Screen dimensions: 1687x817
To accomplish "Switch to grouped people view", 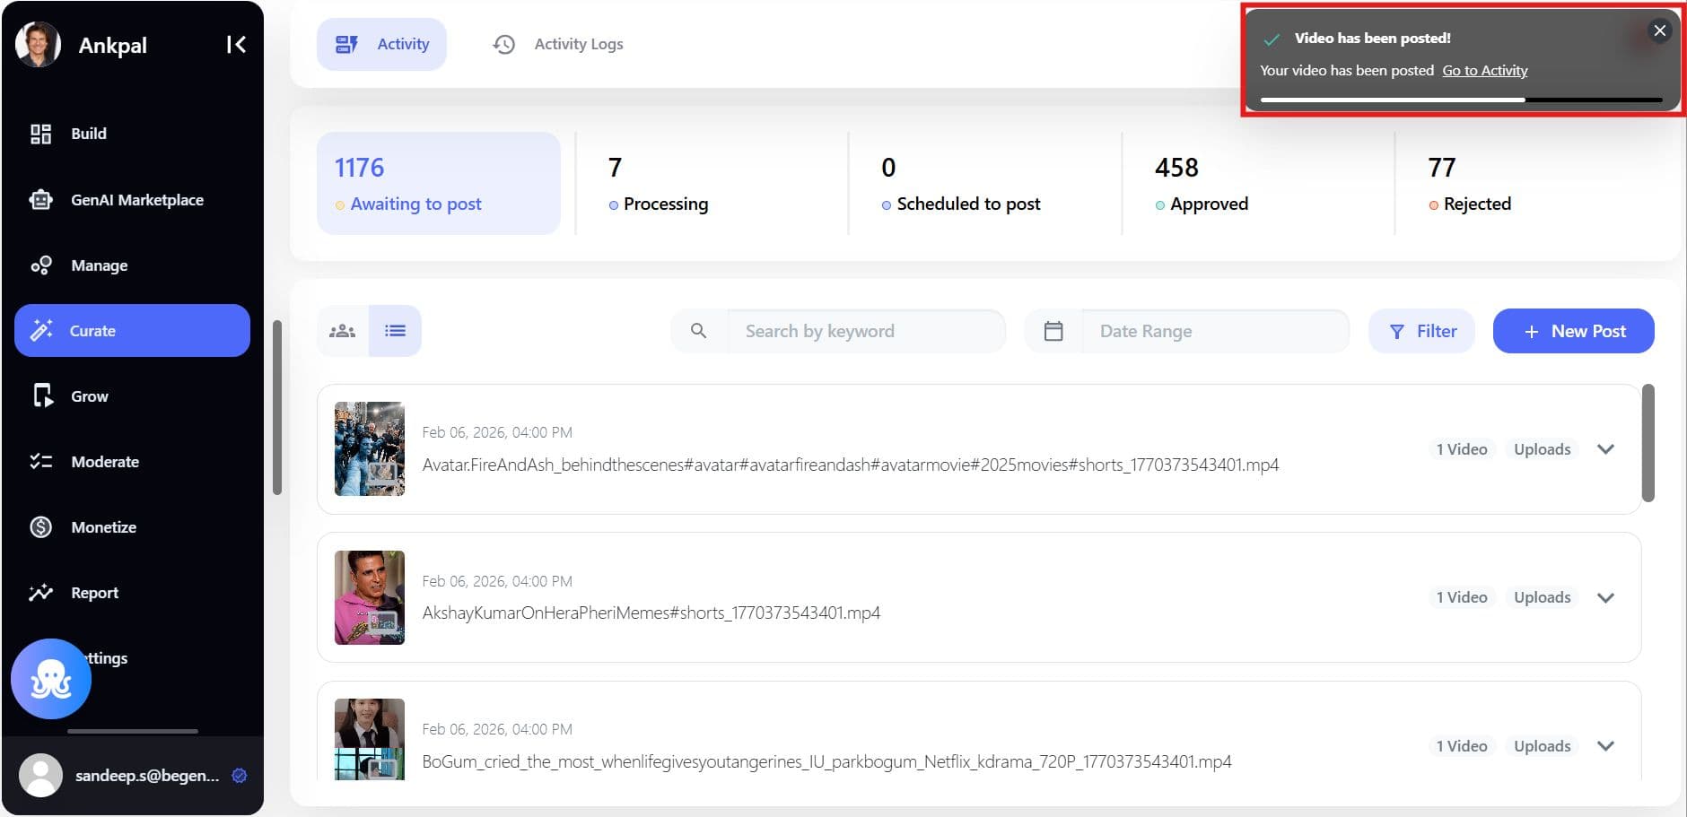I will (x=343, y=331).
